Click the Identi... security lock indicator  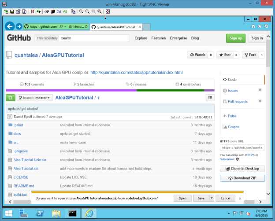pyautogui.click(x=77, y=26)
